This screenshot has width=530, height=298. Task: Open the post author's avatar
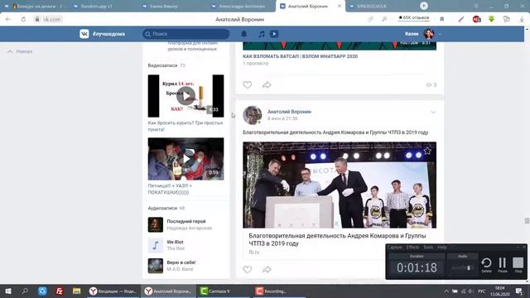pyautogui.click(x=252, y=115)
